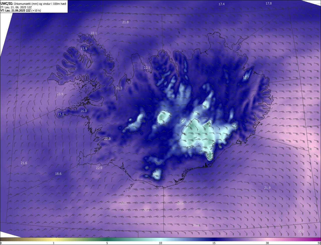Click the 21.6 value label
321x245 pixels.
(x=24, y=163)
